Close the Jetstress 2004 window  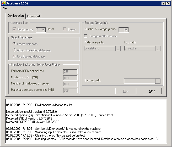pyautogui.click(x=168, y=3)
